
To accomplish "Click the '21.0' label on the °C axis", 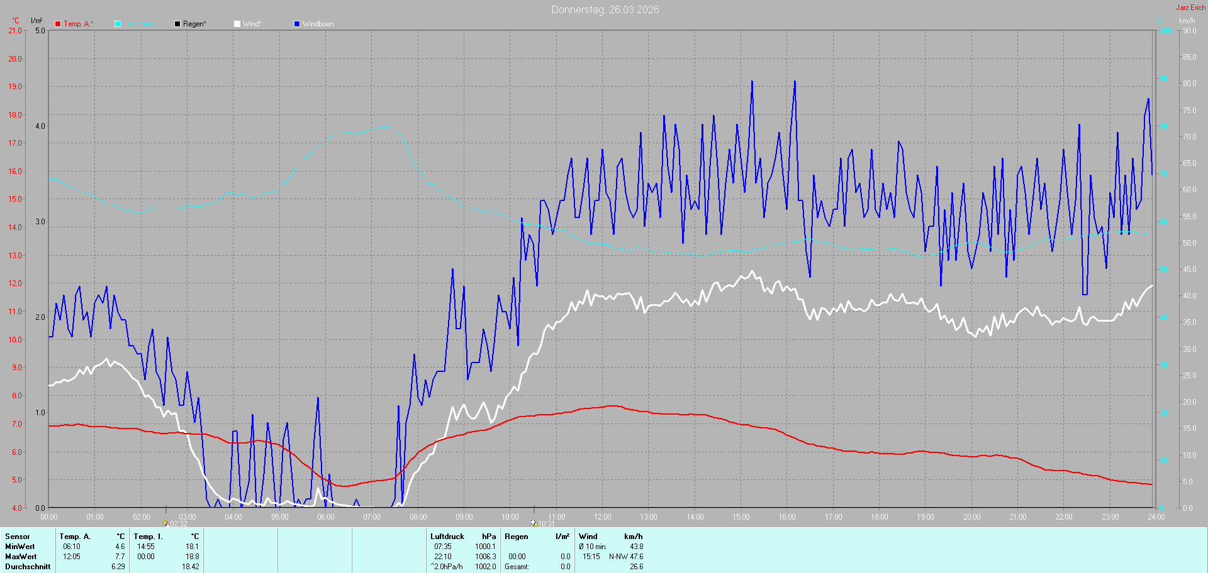I will (x=15, y=31).
